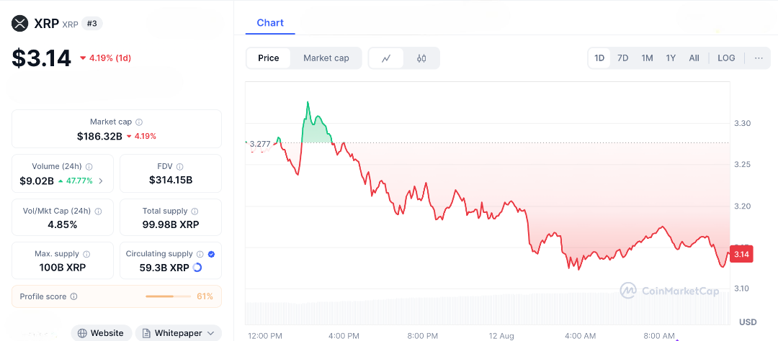Click the red 3.14 current price label
Image resolution: width=778 pixels, height=341 pixels.
[741, 254]
